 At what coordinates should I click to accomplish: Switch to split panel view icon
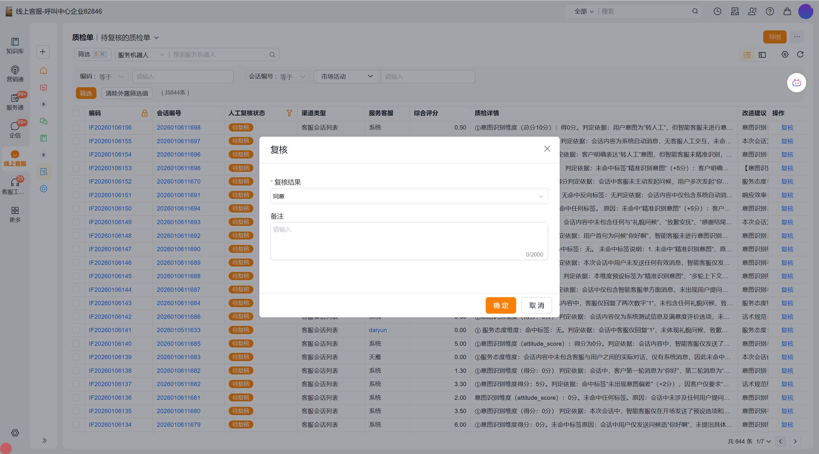(762, 55)
